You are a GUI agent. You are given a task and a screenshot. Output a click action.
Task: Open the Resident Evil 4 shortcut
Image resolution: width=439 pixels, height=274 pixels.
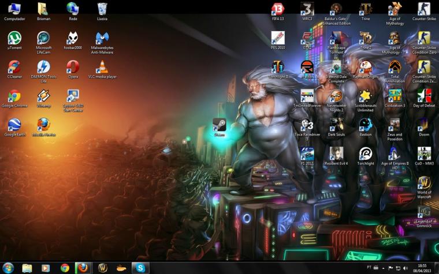click(x=336, y=156)
